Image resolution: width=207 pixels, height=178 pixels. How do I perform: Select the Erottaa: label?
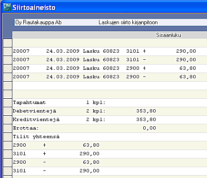coord(26,128)
